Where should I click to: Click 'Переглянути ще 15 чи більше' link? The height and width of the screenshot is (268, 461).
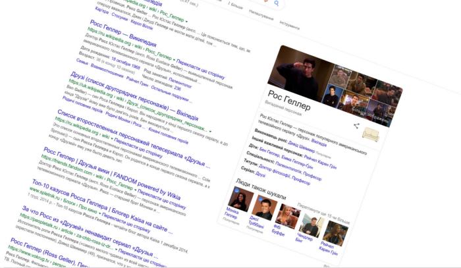coord(323,213)
